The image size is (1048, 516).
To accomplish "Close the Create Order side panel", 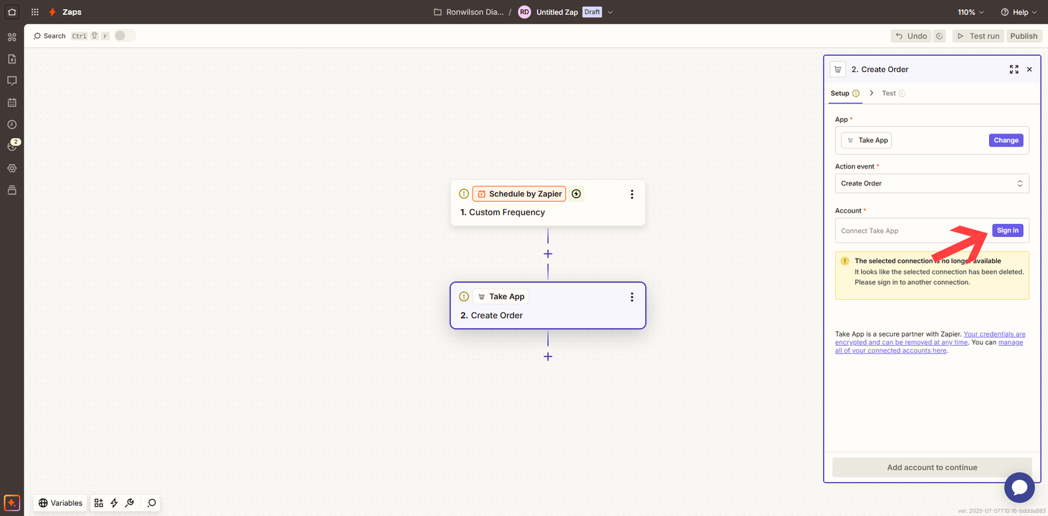I will [1030, 69].
